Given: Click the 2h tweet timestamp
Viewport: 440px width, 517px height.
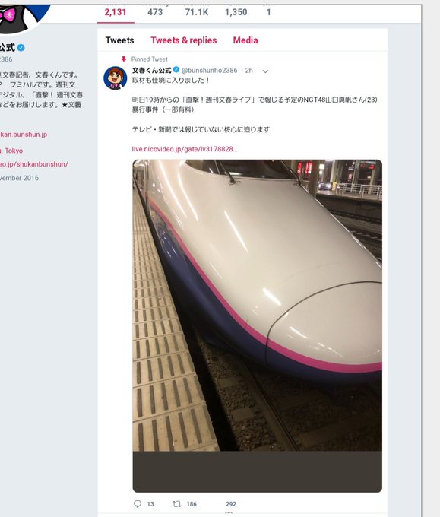Looking at the screenshot, I should click(248, 70).
